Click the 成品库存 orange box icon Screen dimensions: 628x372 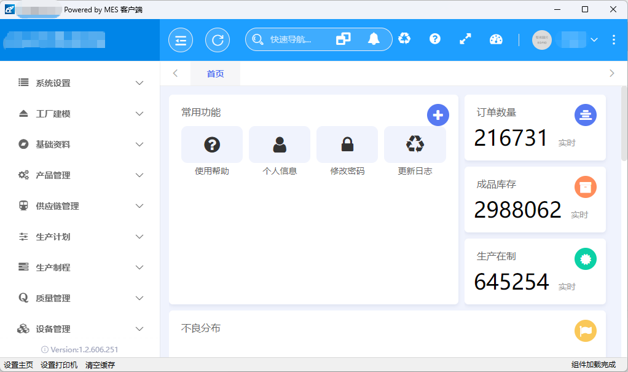coord(586,187)
